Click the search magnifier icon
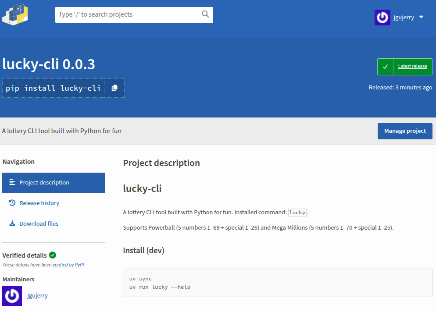 click(x=205, y=14)
